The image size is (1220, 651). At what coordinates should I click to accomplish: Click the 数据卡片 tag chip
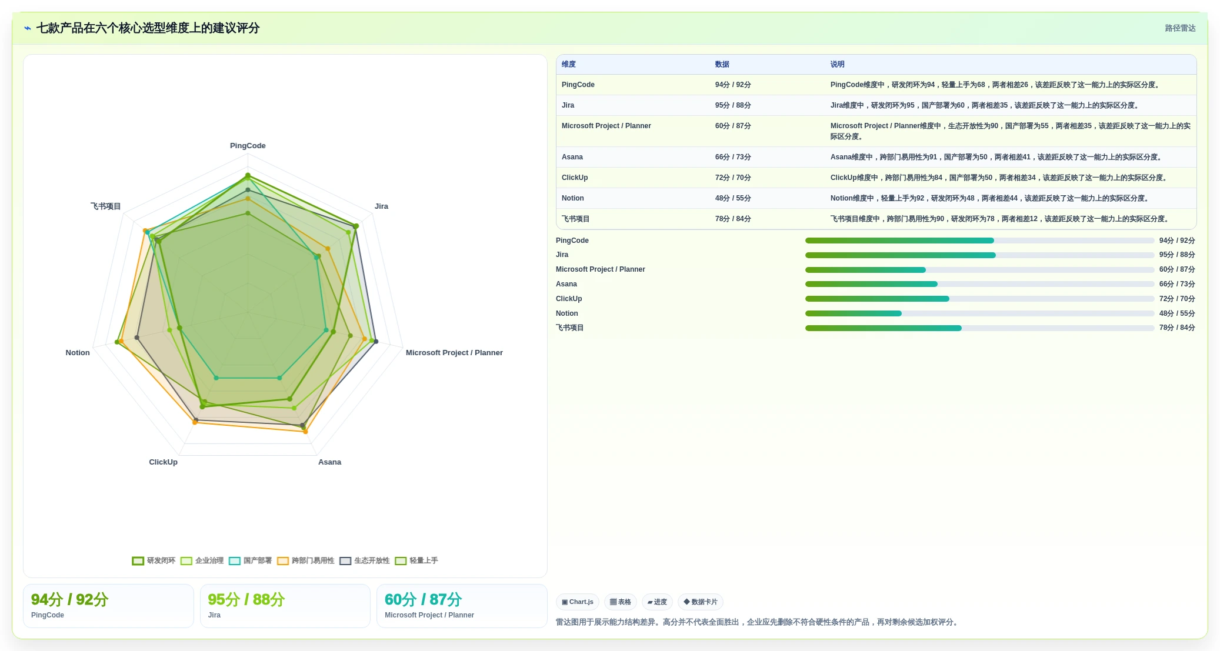pyautogui.click(x=701, y=602)
